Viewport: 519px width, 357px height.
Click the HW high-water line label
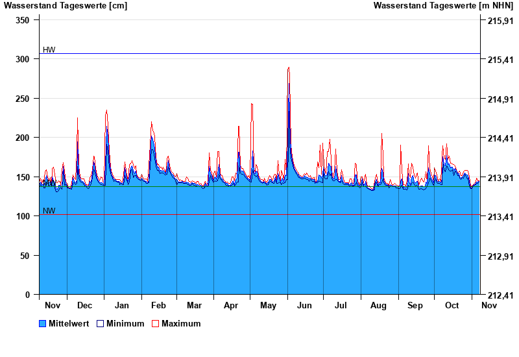point(49,50)
